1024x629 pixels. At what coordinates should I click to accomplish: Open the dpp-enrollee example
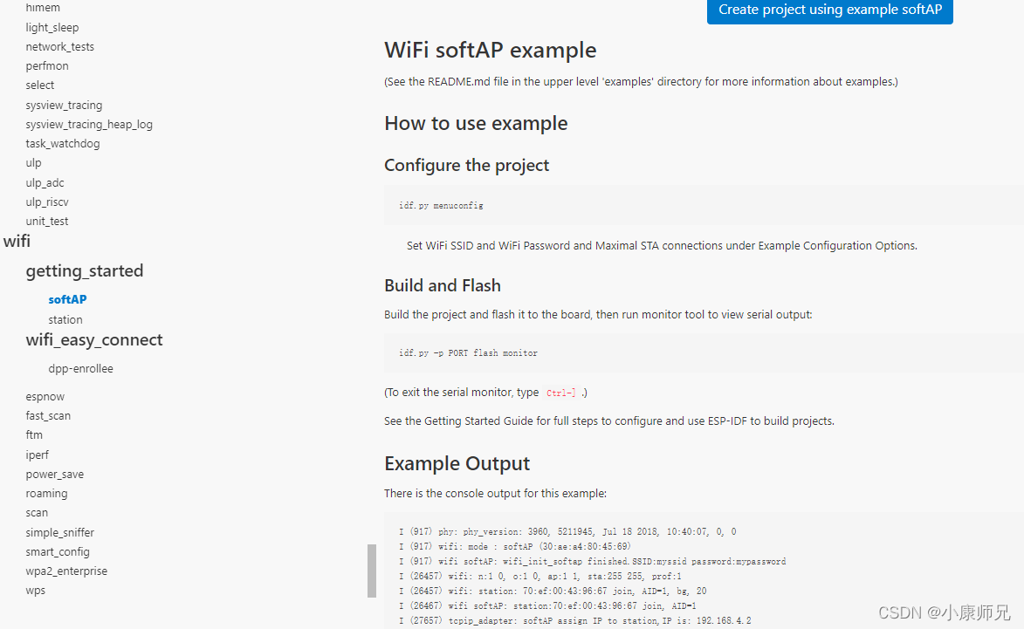[x=80, y=369]
